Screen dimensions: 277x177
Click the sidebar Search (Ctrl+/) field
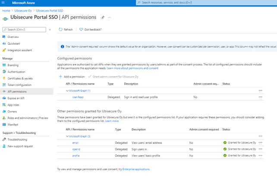[x=24, y=30]
